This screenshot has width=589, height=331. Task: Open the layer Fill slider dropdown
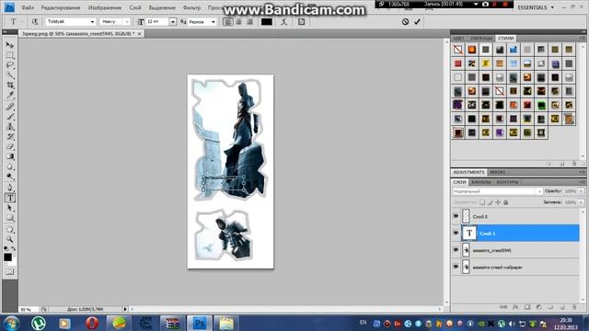pos(581,202)
